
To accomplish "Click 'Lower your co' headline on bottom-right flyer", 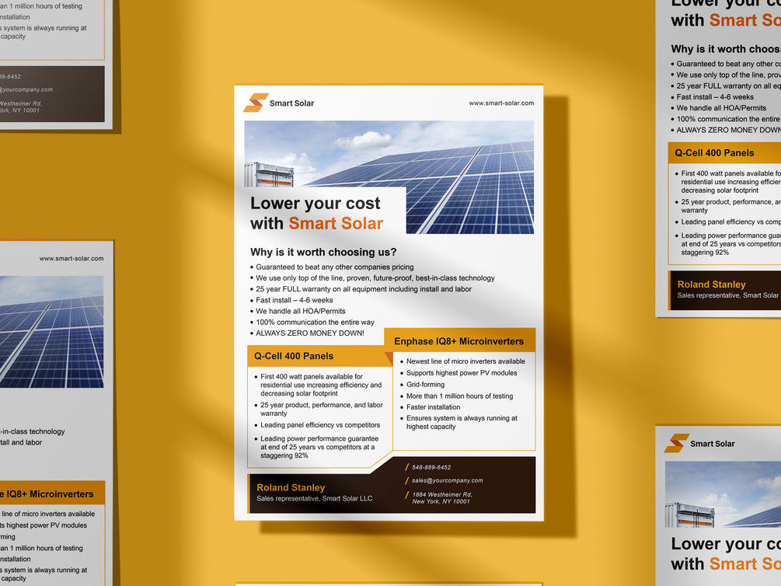I will pyautogui.click(x=726, y=544).
